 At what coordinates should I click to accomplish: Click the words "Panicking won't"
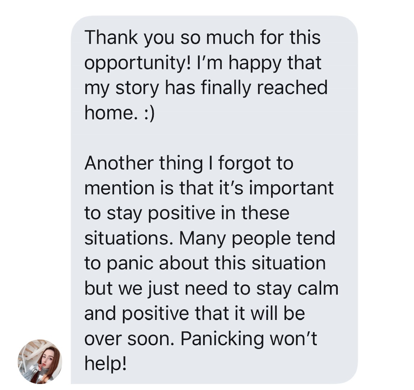tap(248, 339)
